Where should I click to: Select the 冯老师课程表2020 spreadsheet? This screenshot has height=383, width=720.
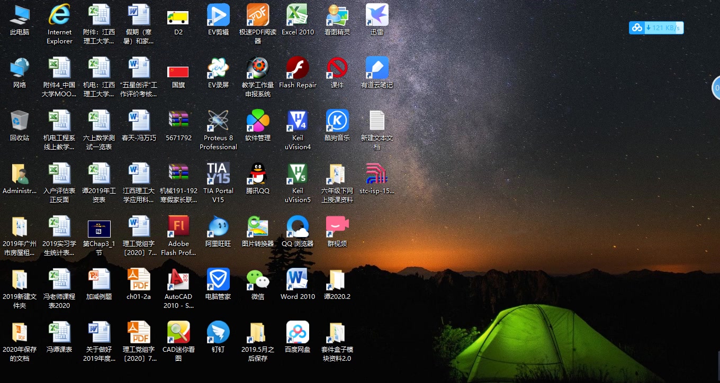click(59, 279)
